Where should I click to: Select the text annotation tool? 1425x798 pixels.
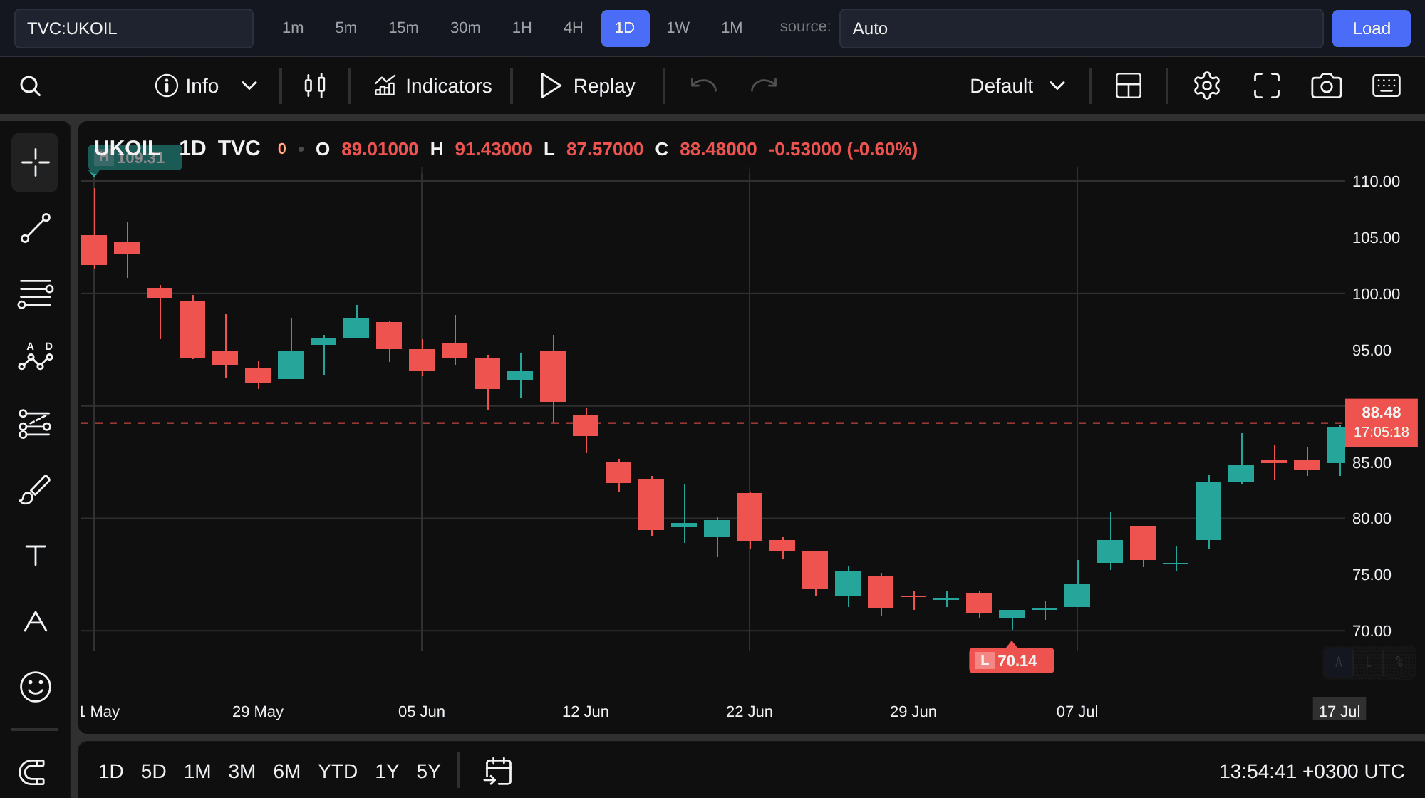[35, 555]
